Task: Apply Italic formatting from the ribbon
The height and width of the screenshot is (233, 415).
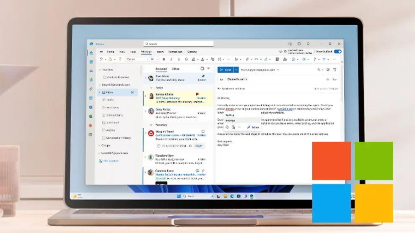Action: 172,60
